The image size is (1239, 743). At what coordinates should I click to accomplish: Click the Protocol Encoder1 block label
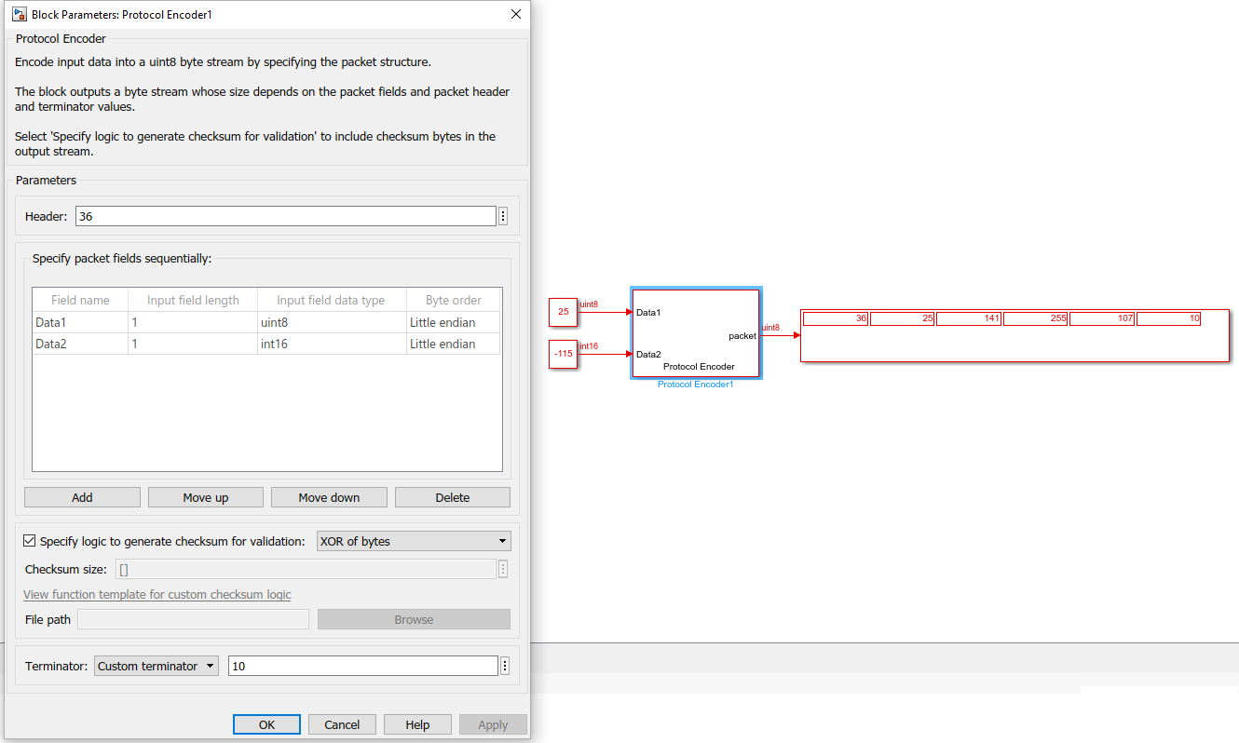(695, 384)
